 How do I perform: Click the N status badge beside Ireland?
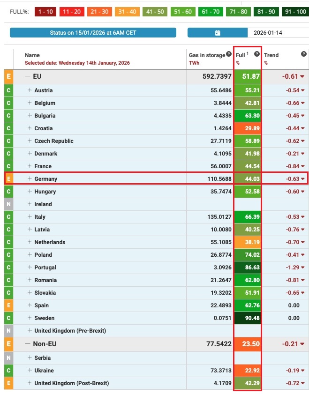click(x=9, y=204)
